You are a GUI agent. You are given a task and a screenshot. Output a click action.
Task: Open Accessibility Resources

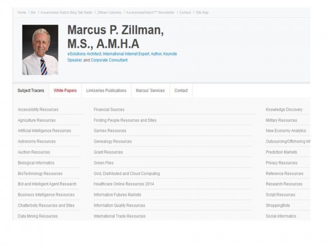tap(38, 109)
